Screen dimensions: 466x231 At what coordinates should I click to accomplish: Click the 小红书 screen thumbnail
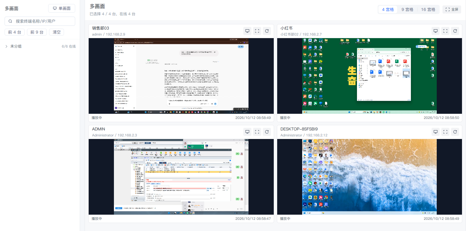coord(370,76)
